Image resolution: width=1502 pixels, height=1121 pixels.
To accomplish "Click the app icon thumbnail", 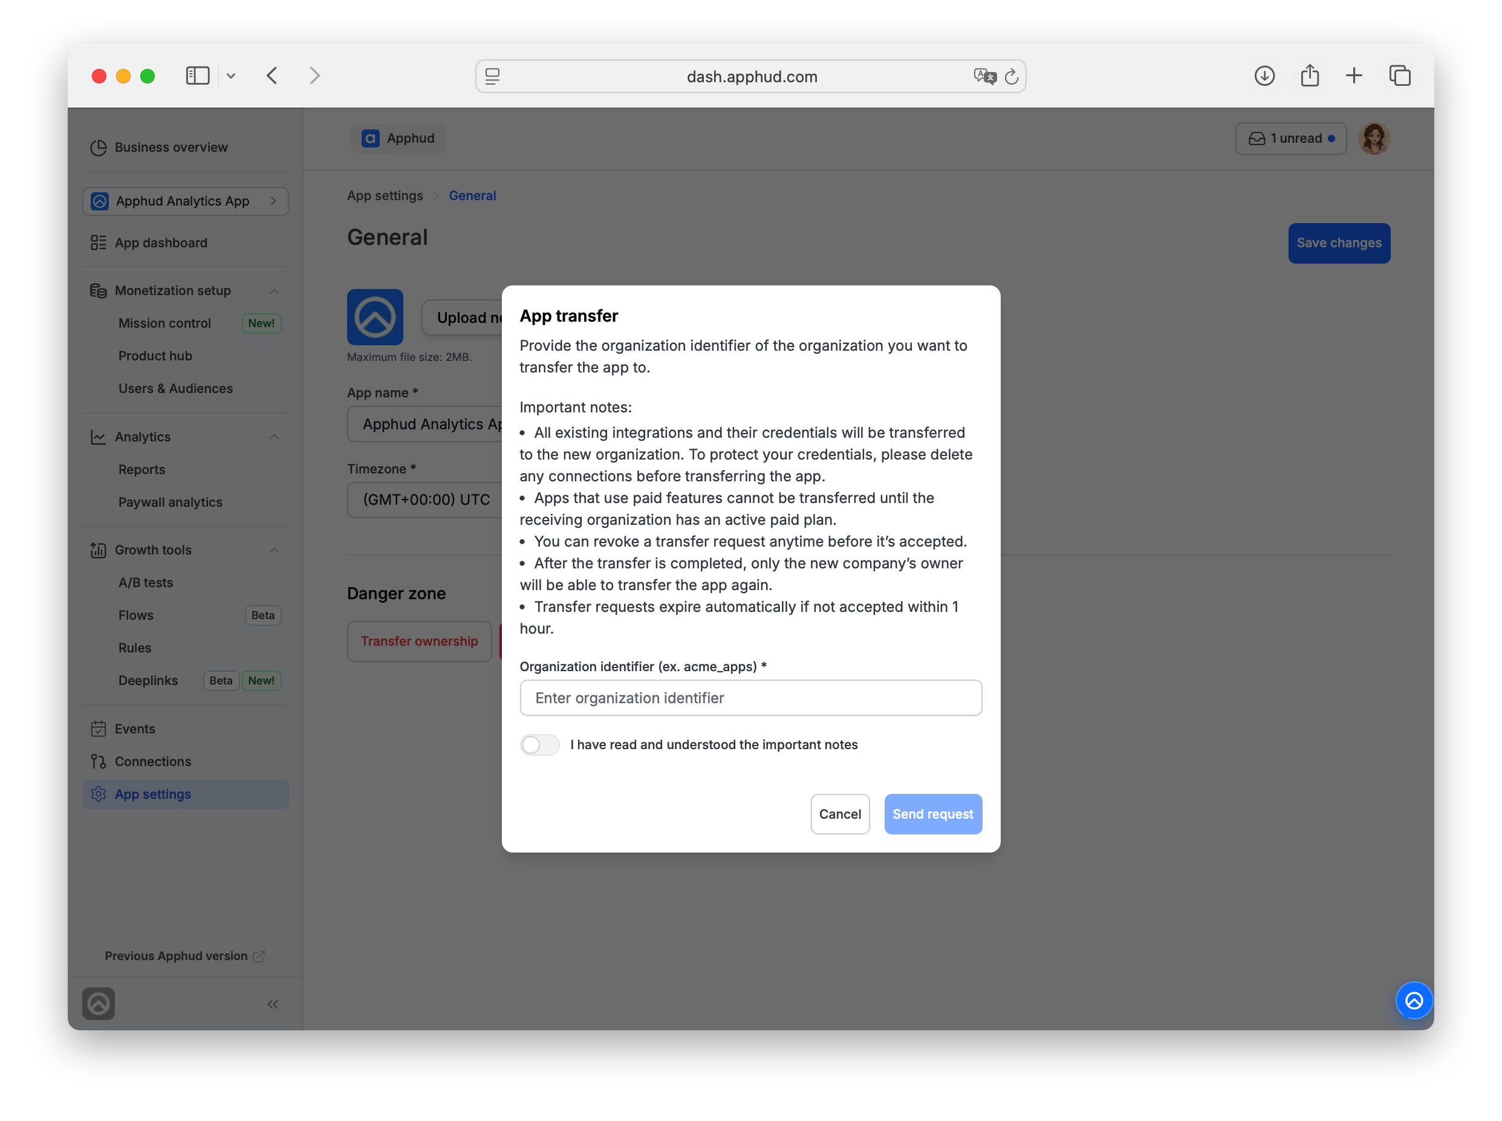I will 374,317.
